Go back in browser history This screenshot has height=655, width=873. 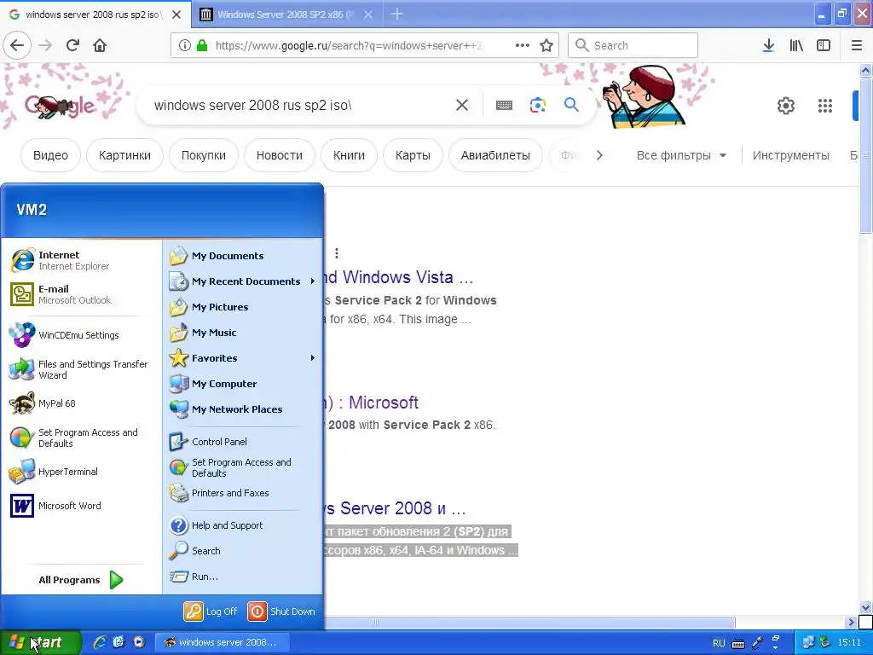pos(17,45)
